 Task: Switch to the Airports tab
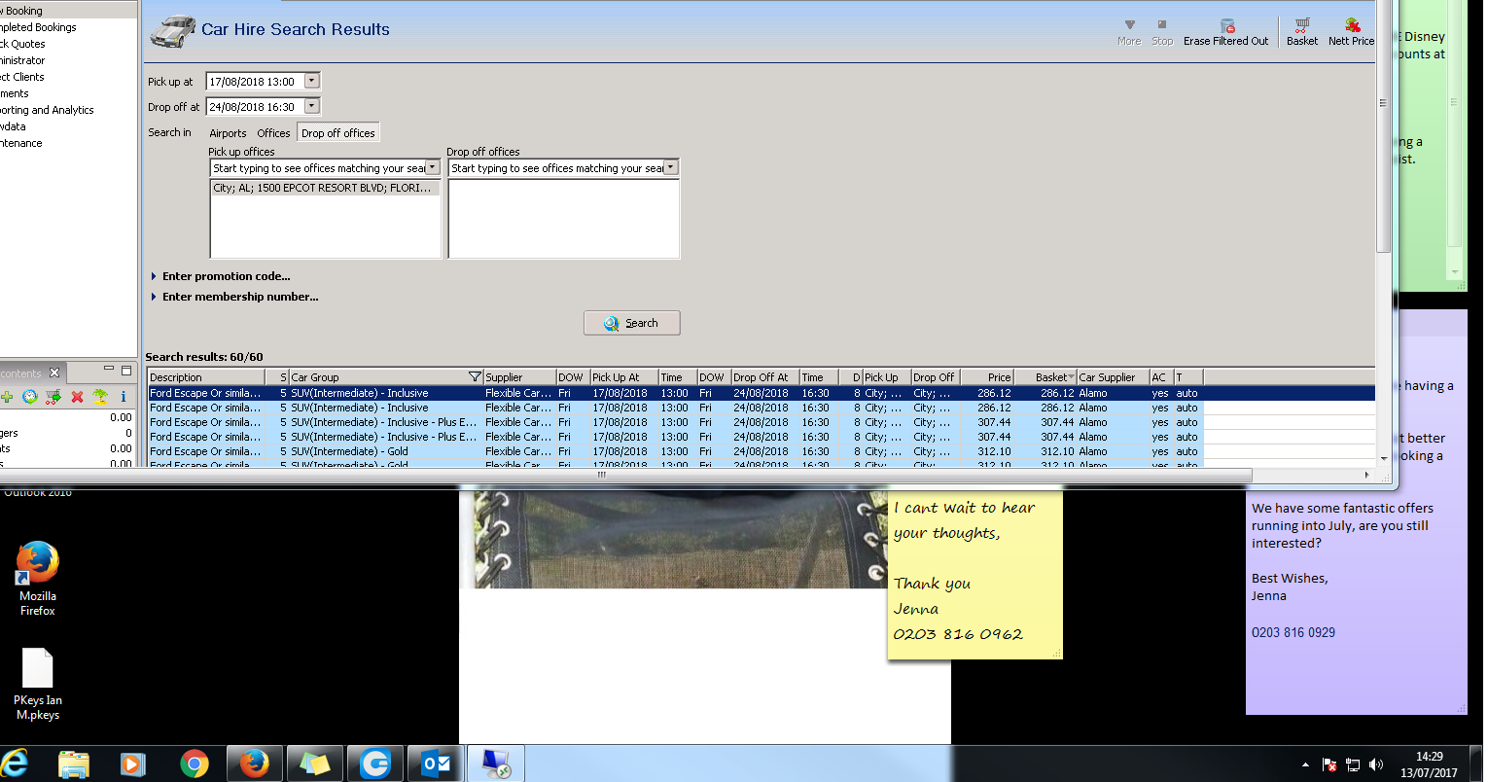(228, 133)
